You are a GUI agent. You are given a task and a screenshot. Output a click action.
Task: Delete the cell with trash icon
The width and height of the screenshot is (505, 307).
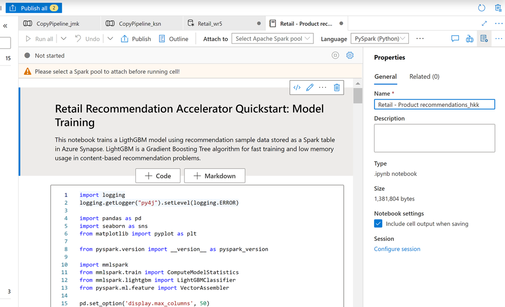pos(337,87)
